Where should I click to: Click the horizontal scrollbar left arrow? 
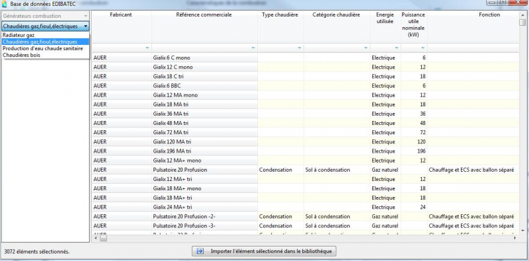[x=96, y=238]
